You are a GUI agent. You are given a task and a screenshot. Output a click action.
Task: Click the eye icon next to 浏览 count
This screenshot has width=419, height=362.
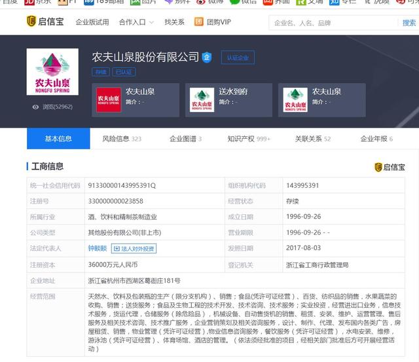pyautogui.click(x=35, y=107)
